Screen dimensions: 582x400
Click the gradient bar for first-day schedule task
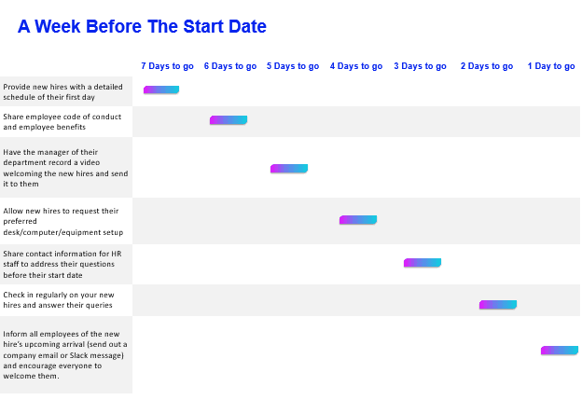[161, 90]
